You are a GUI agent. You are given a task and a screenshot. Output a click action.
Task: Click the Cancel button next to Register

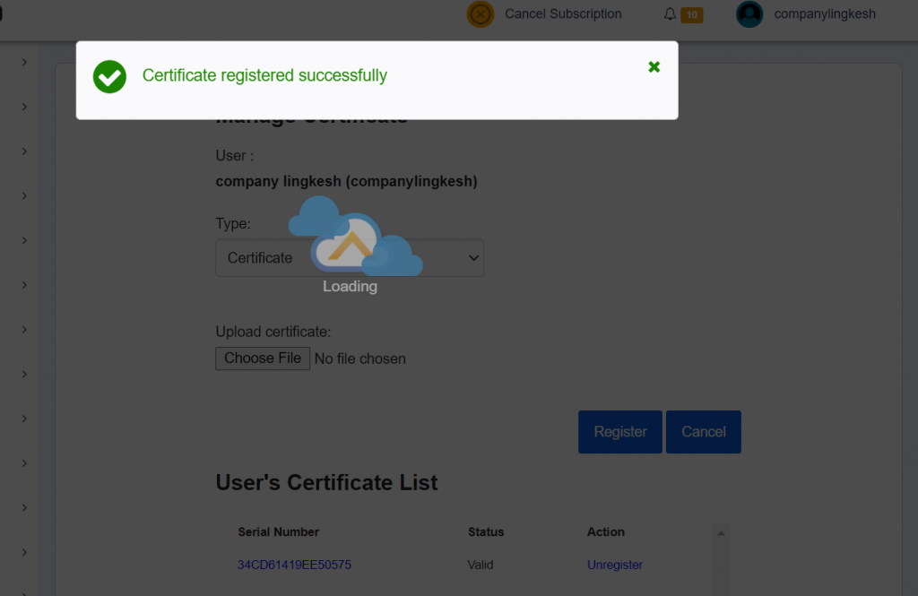(x=703, y=431)
